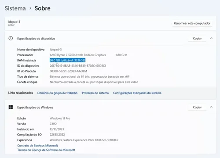Screen dimensions: 220x158
Task: Click the install date 13/10/2023
Action: tap(57, 129)
